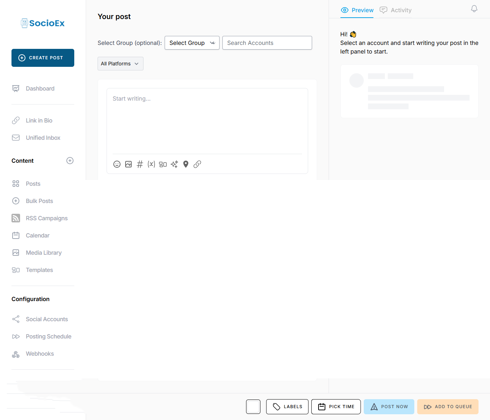Click the SocioEx logo
The height and width of the screenshot is (420, 490).
coord(42,23)
